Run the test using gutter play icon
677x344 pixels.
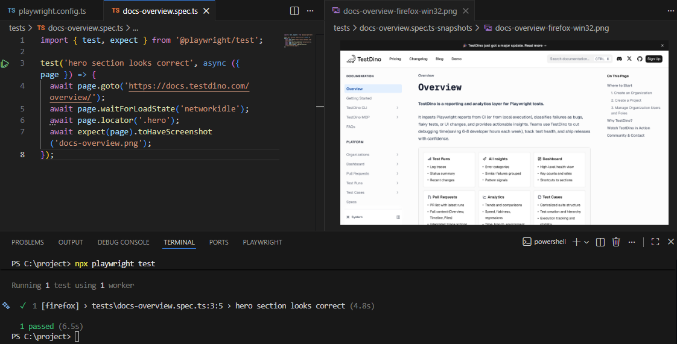point(5,63)
